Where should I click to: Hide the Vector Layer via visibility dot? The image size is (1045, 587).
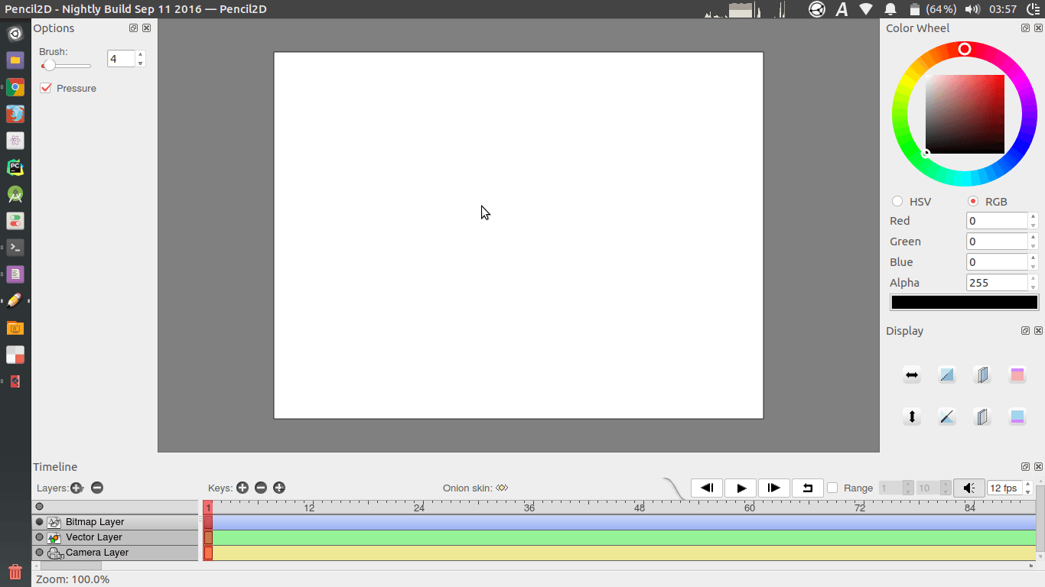tap(40, 537)
